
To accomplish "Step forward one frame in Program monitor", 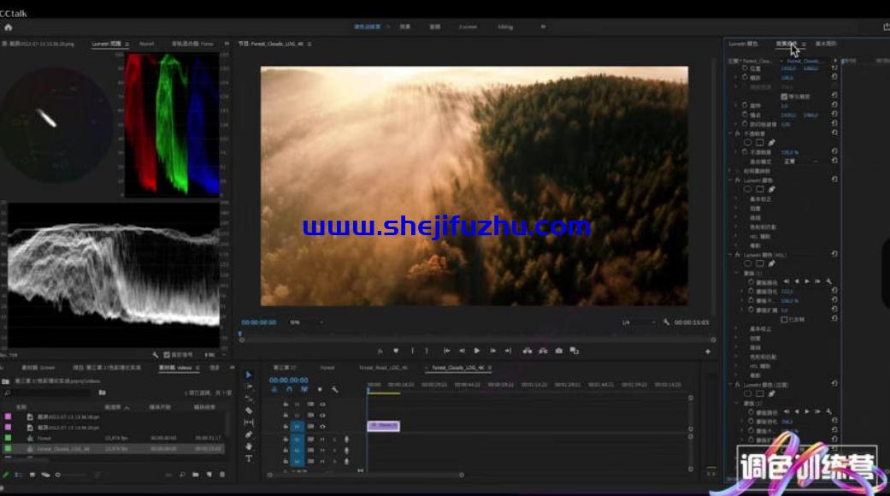I will click(x=492, y=351).
